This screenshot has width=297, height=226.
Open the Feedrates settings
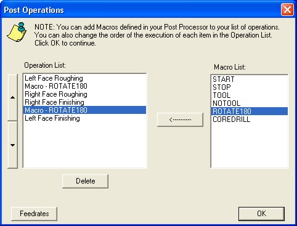[34, 214]
